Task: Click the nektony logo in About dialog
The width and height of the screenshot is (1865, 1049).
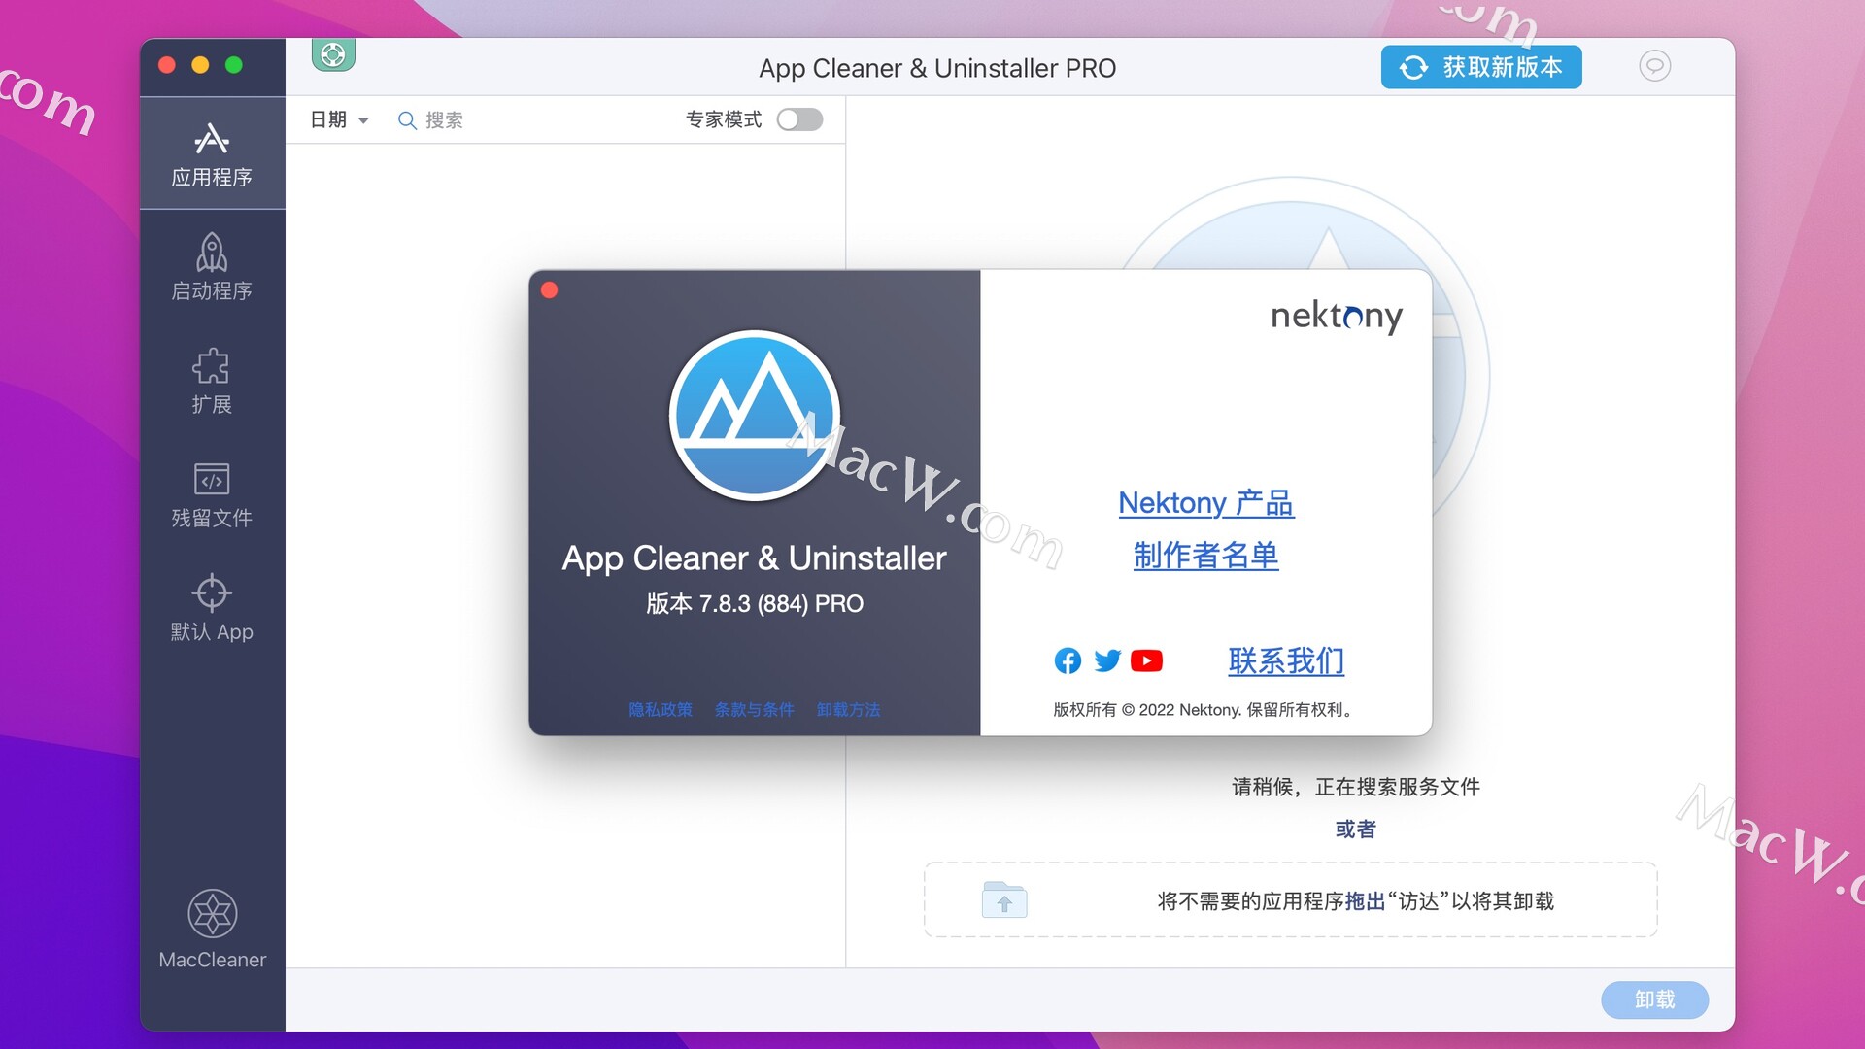Action: [1337, 316]
